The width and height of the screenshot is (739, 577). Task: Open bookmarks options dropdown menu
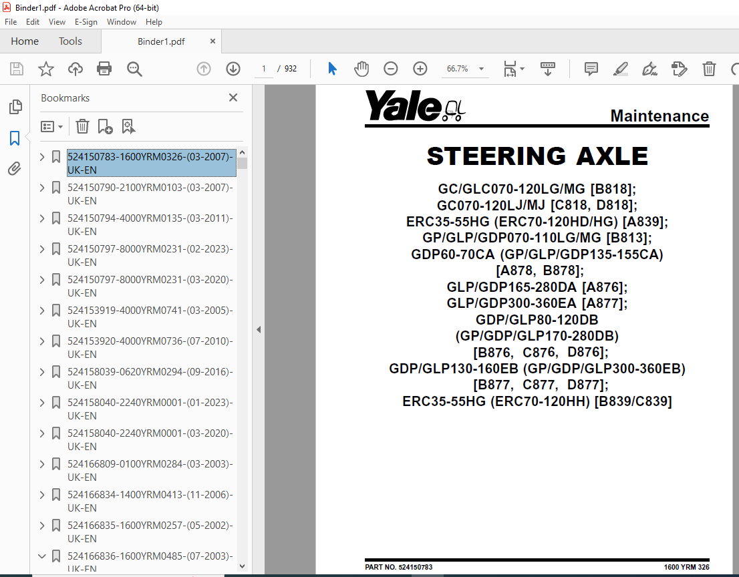[x=52, y=126]
